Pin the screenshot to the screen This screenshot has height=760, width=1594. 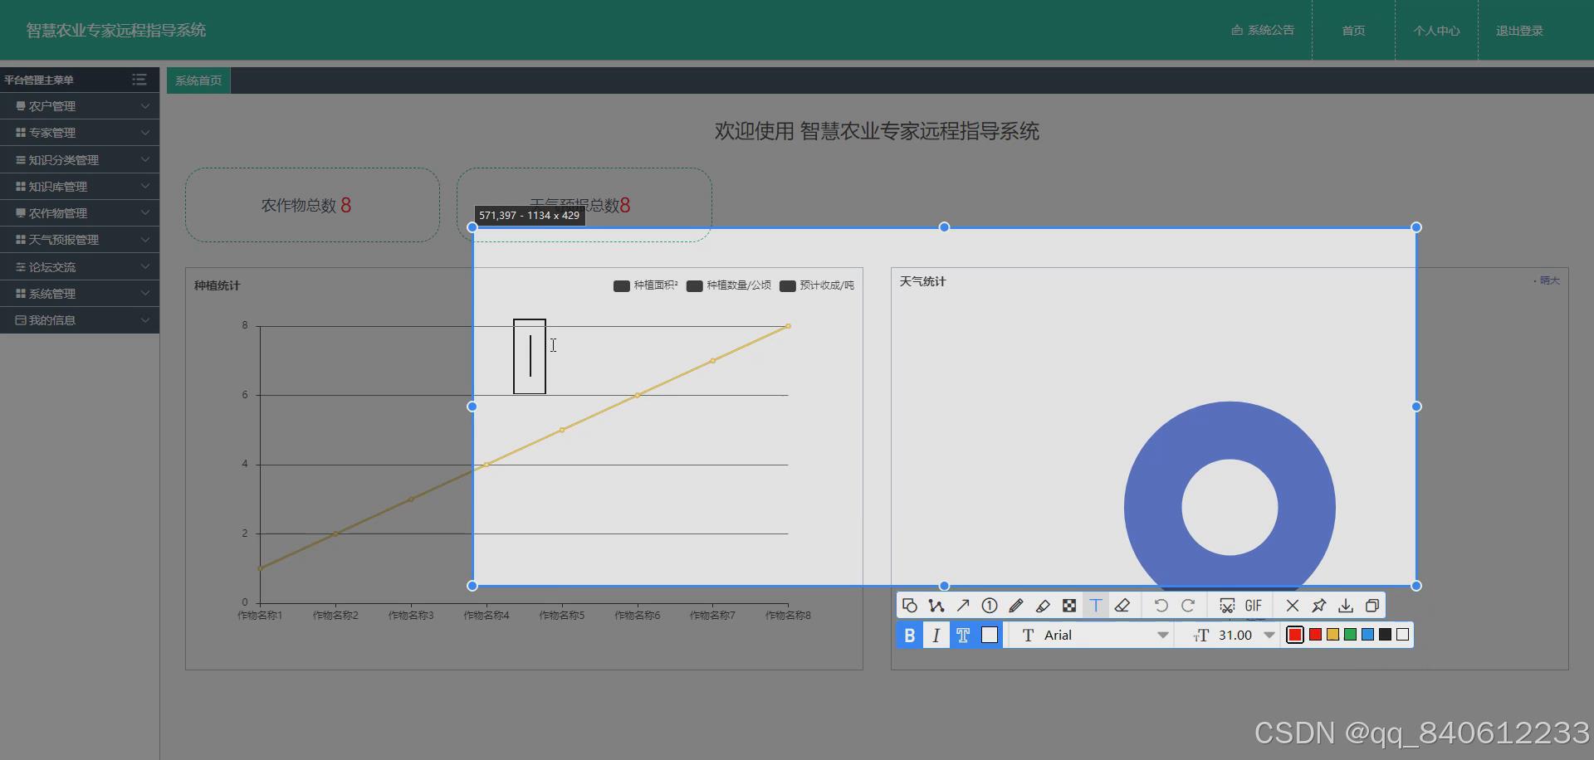(1319, 606)
